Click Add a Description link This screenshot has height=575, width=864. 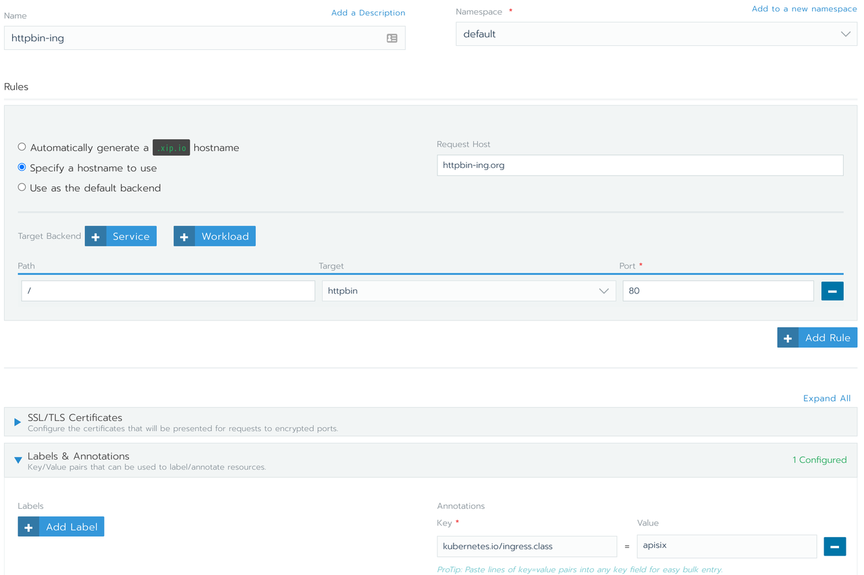tap(368, 13)
